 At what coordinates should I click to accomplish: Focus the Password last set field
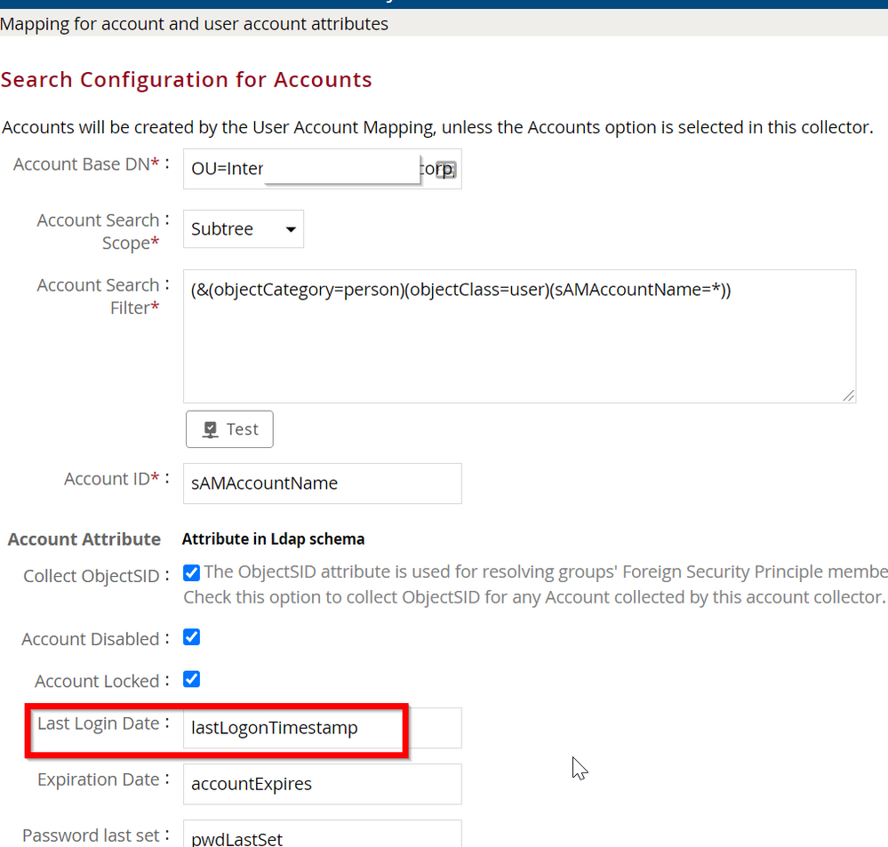coord(322,835)
